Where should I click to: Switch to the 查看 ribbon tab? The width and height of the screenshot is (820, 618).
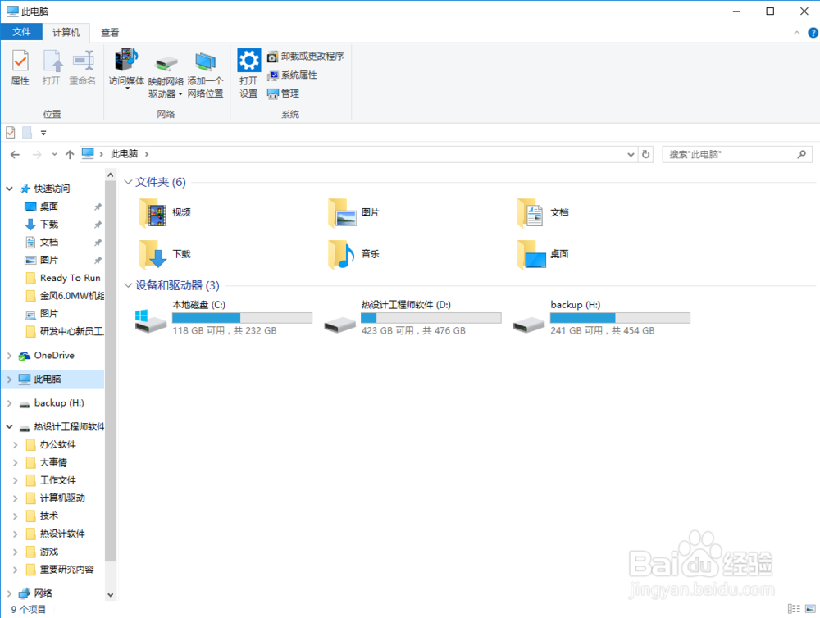[x=109, y=32]
